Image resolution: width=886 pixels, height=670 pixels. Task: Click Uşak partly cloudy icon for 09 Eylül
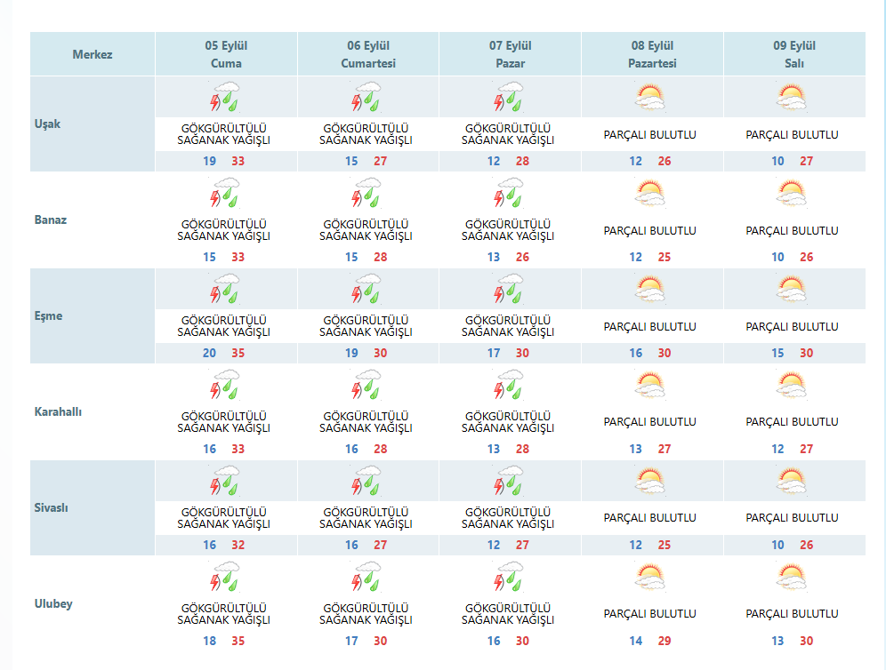coord(792,97)
